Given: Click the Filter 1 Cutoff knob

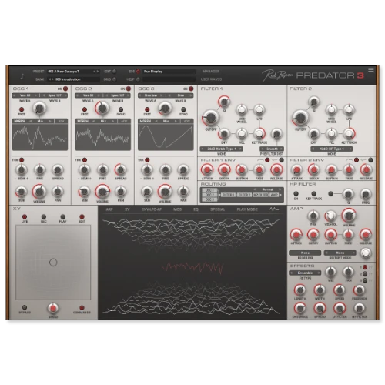Looking at the screenshot, I should [x=211, y=118].
